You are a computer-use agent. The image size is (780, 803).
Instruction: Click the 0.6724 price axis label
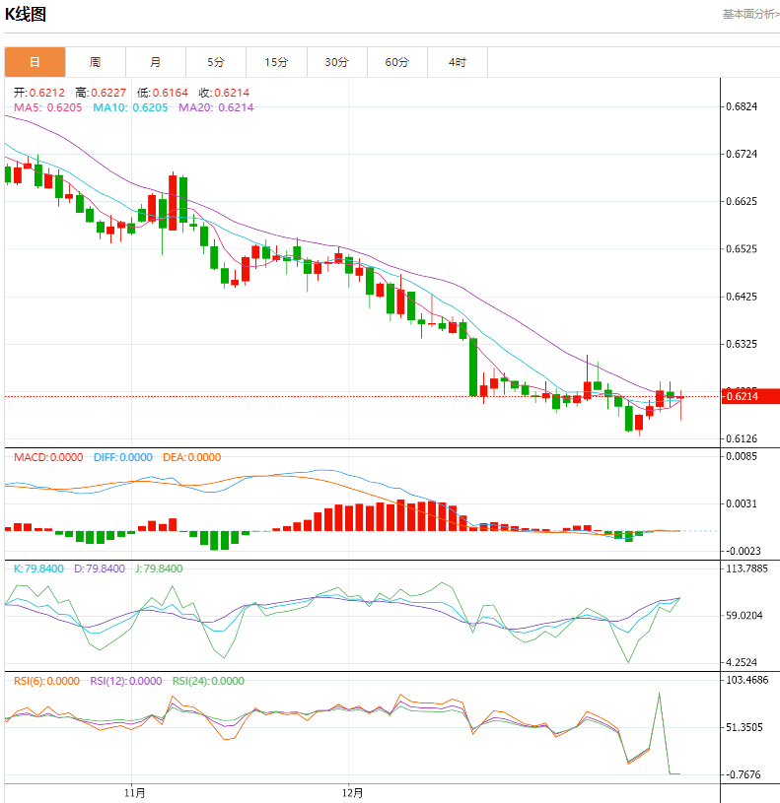tap(742, 154)
